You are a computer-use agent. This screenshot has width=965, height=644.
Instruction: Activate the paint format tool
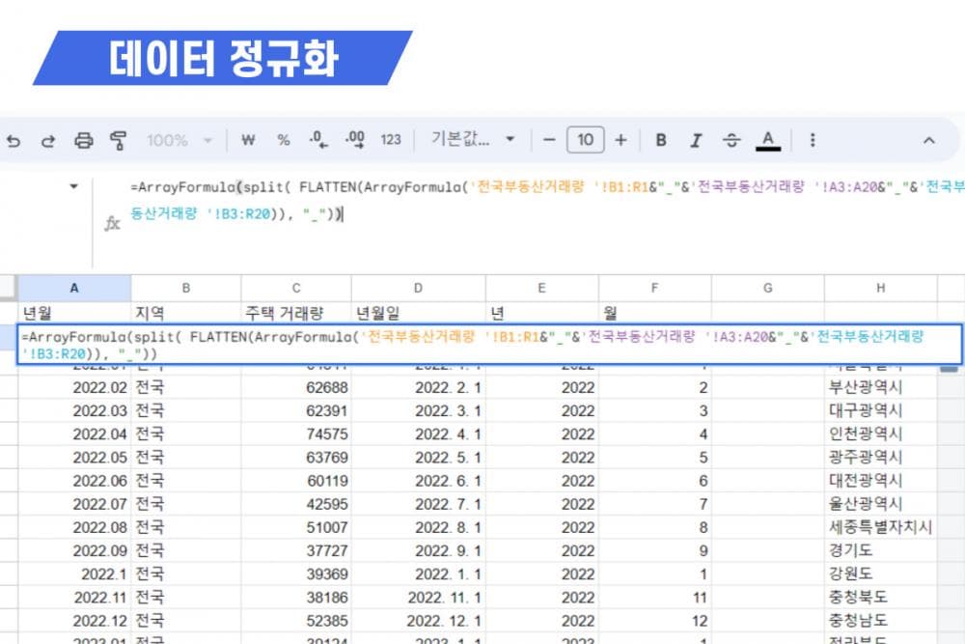point(118,141)
